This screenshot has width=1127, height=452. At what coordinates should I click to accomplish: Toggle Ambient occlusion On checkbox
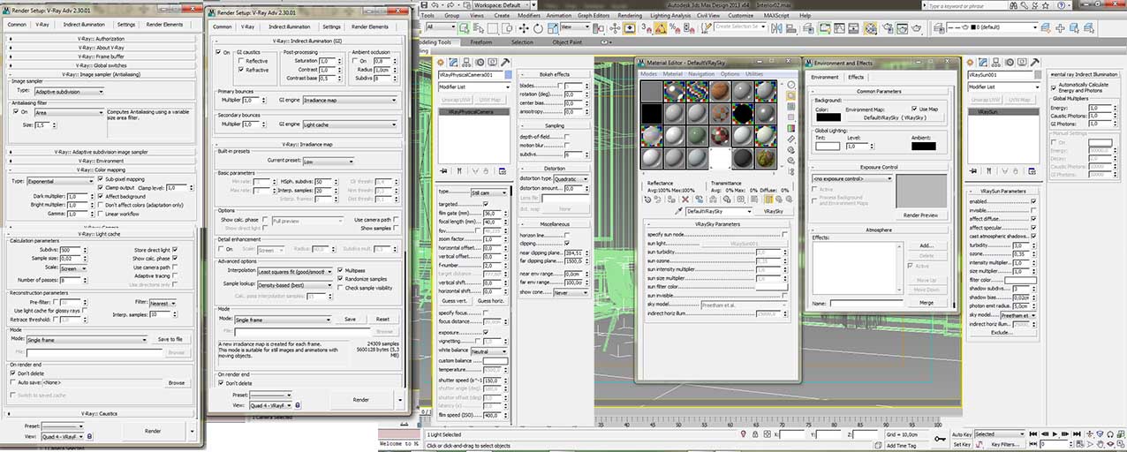coord(354,60)
